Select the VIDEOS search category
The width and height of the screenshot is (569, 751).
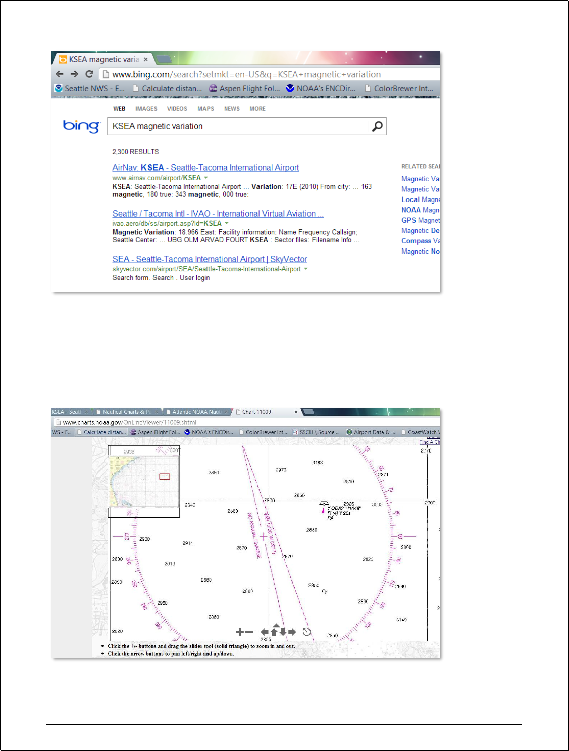[x=177, y=109]
